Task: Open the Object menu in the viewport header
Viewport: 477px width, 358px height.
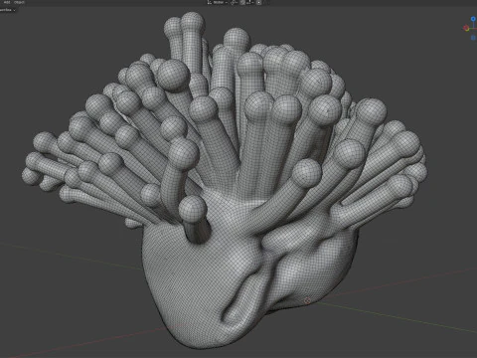Action: [x=19, y=2]
